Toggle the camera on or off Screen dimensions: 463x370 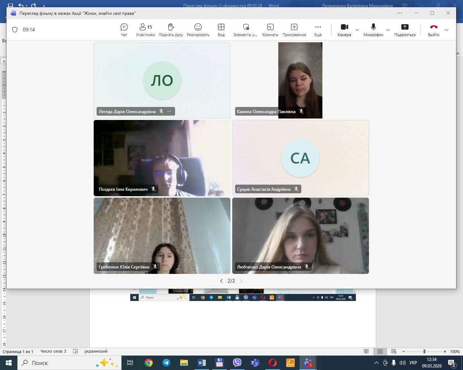coord(344,30)
